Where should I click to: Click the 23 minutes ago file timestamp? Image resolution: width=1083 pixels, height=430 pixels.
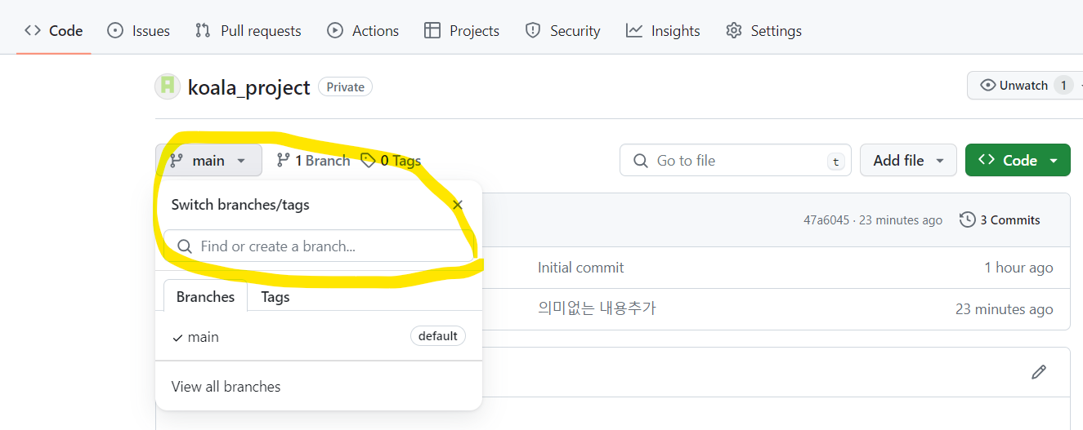click(1005, 309)
